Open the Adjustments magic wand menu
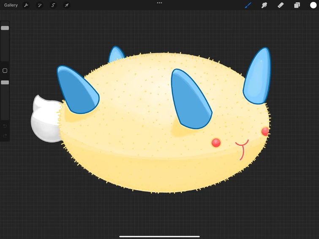The height and width of the screenshot is (239, 319). coord(39,5)
